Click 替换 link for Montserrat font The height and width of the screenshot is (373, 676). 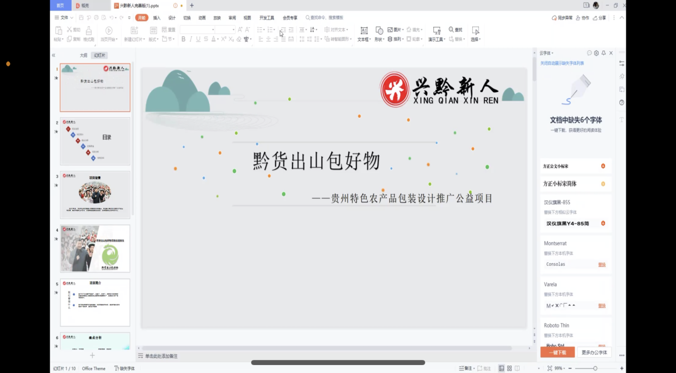[x=601, y=265]
